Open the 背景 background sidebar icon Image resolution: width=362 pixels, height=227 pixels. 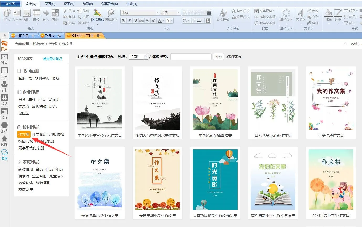pyautogui.click(x=4, y=59)
